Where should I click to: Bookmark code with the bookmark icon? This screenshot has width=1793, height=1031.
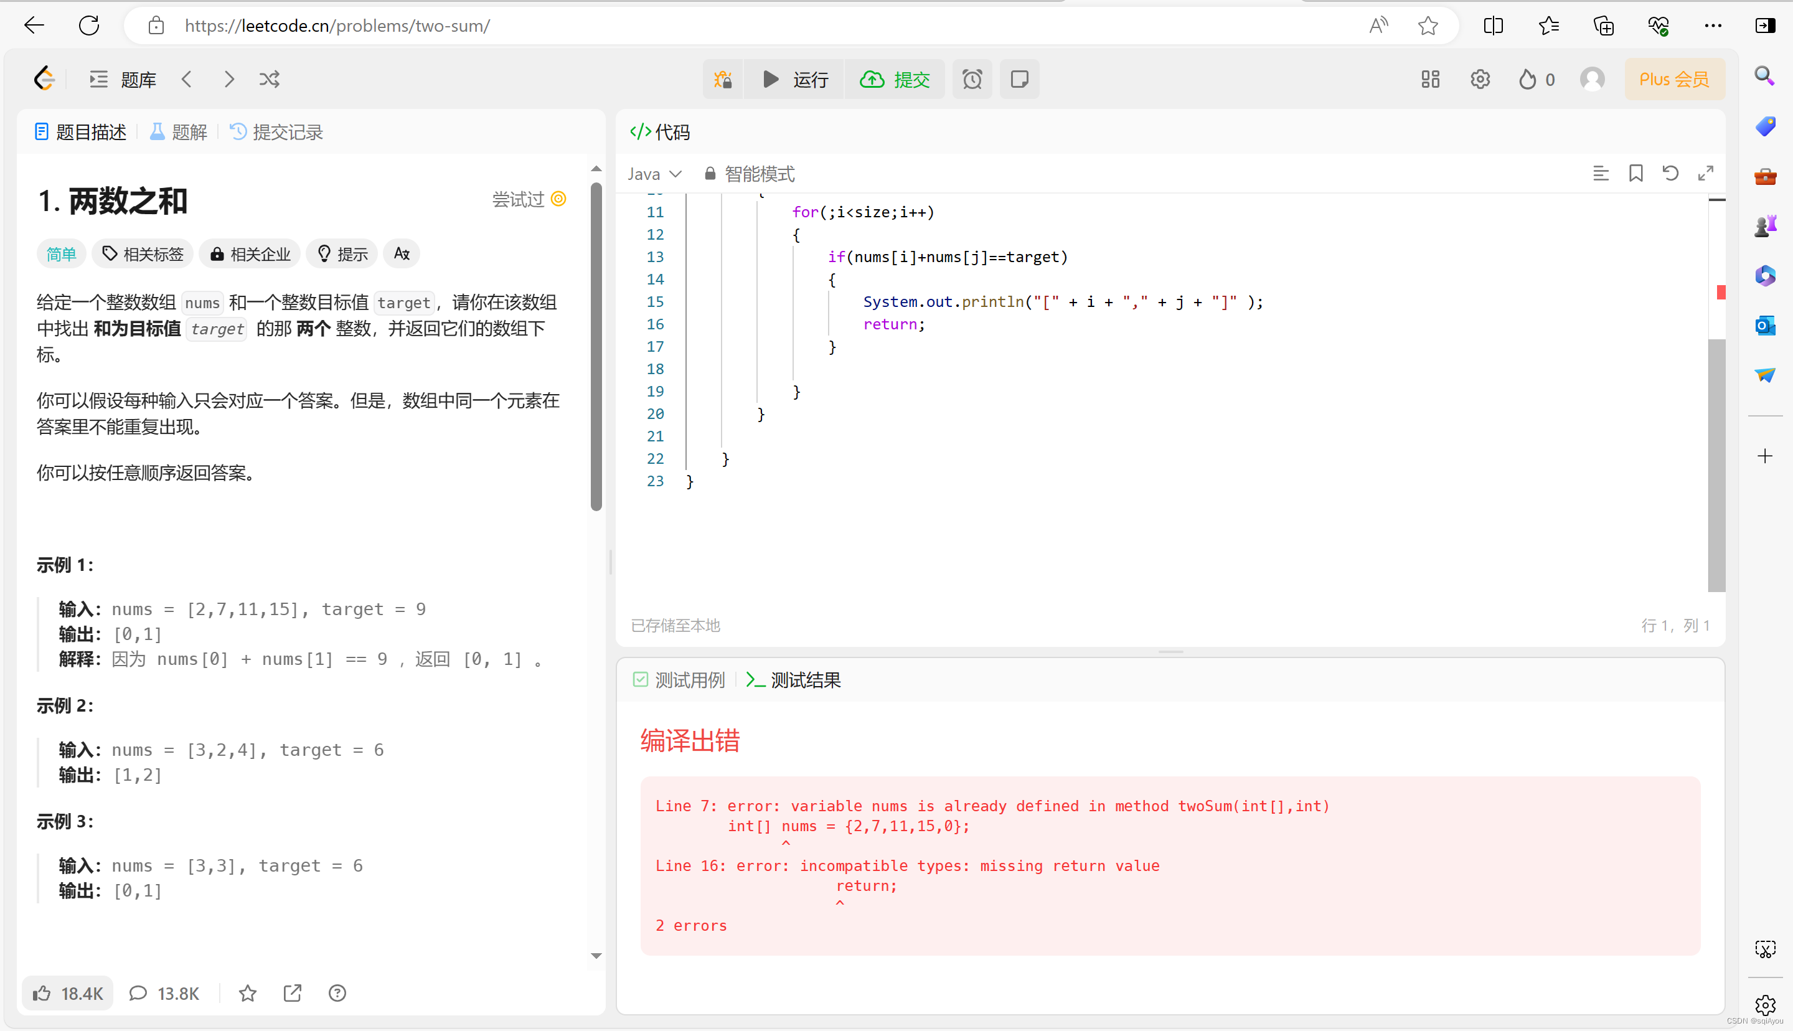(x=1636, y=174)
